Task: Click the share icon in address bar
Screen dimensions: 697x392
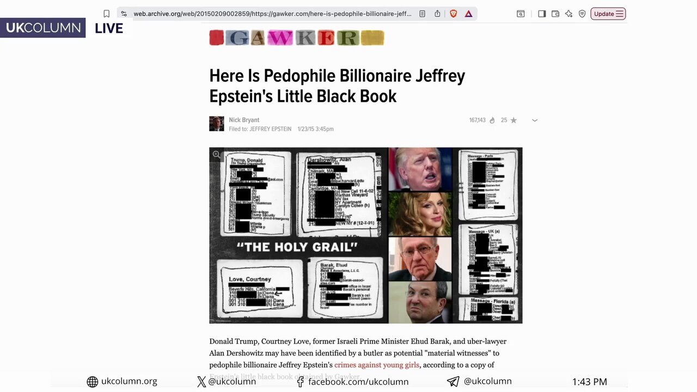Action: pos(437,14)
